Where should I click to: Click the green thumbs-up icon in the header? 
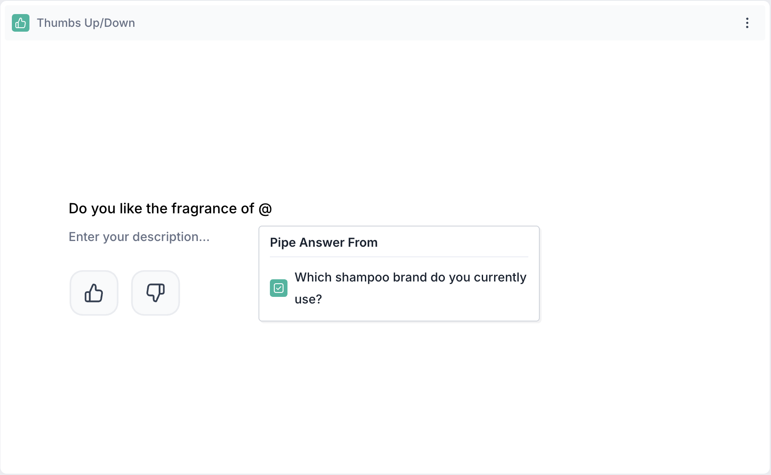(x=21, y=23)
